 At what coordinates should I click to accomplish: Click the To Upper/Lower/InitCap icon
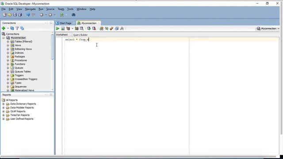point(107,28)
